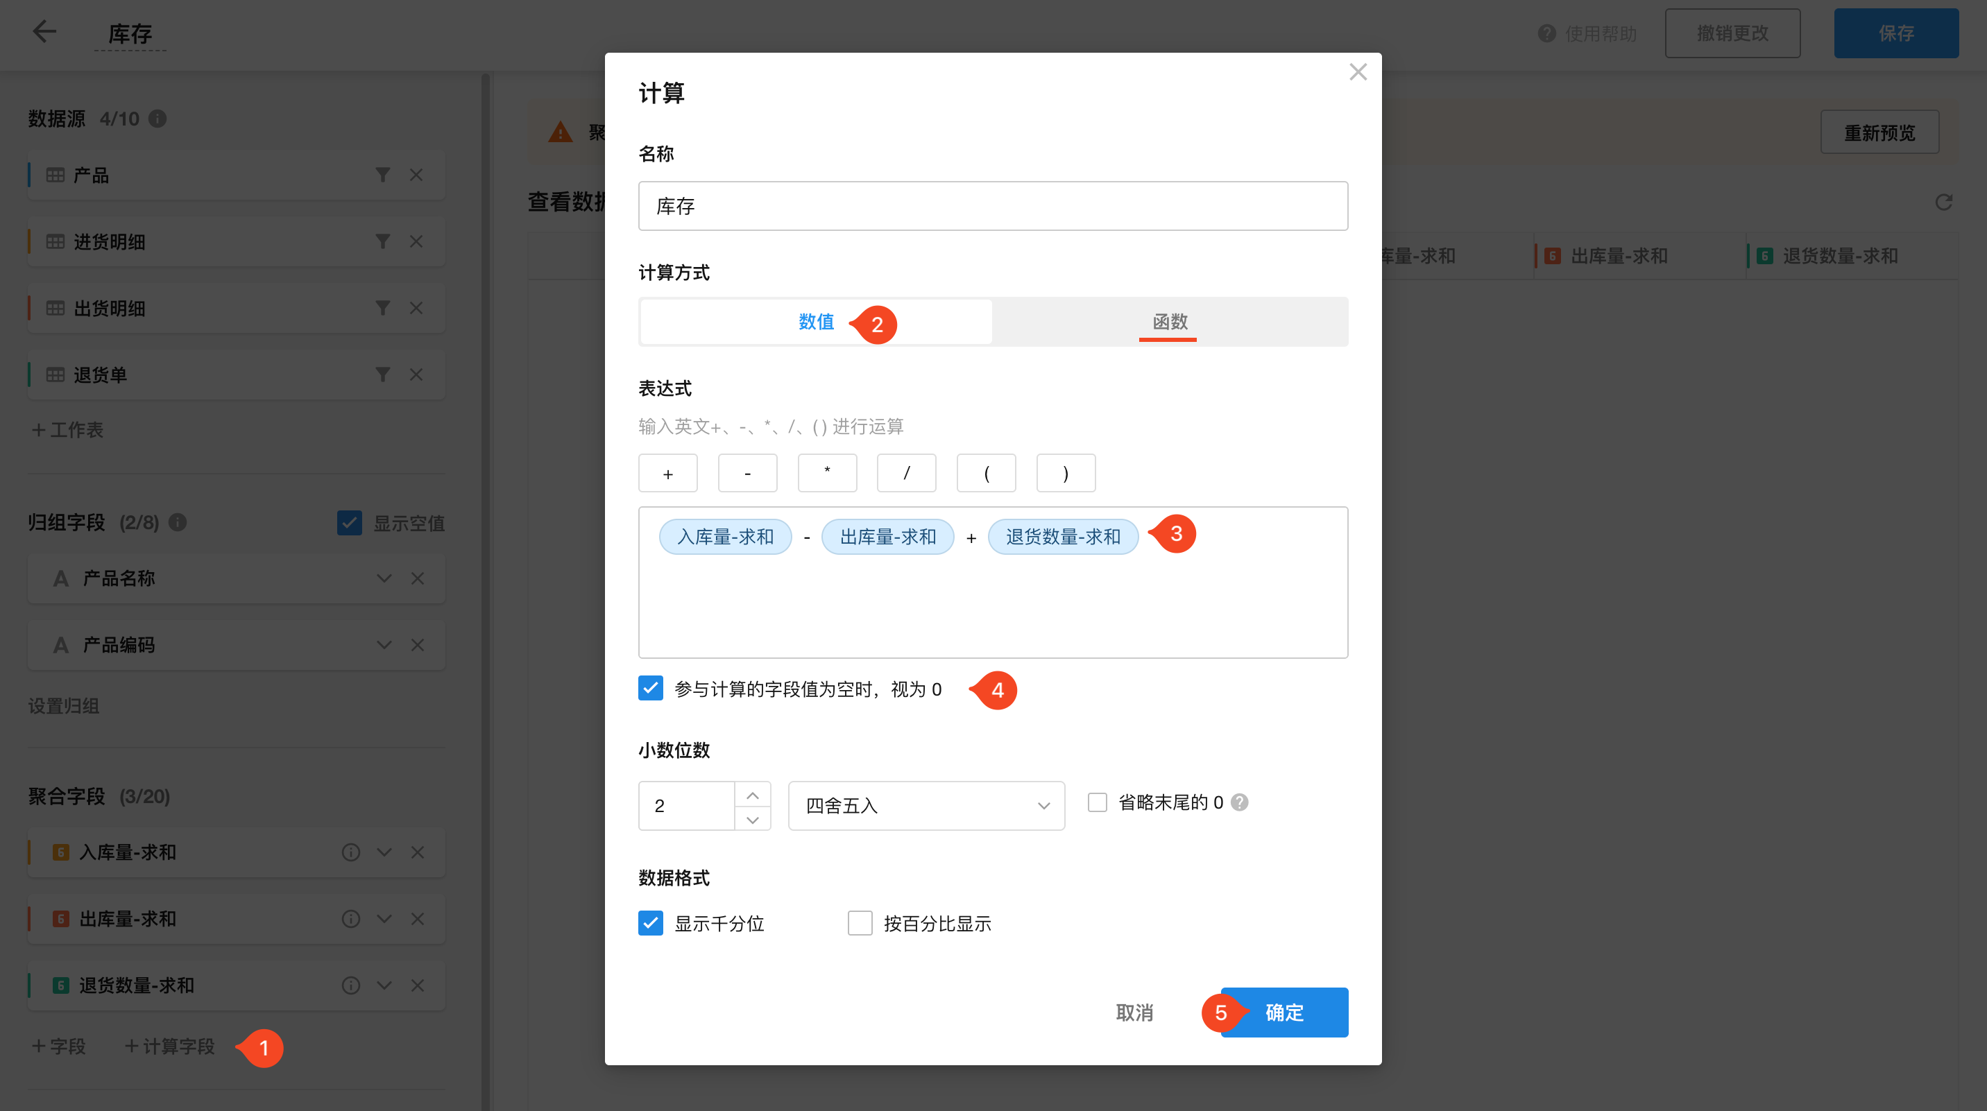Delete the 退货数量-求和 aggregate field with X

(x=417, y=985)
